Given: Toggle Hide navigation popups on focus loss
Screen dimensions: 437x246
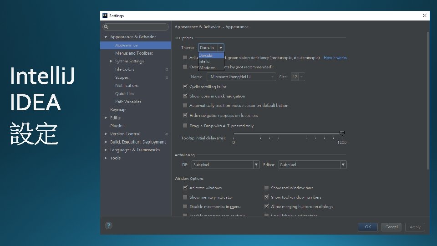Looking at the screenshot, I should 185,115.
